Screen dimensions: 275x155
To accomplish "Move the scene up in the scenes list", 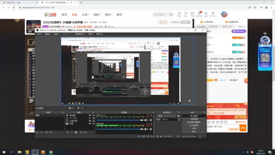I will point(46,132).
